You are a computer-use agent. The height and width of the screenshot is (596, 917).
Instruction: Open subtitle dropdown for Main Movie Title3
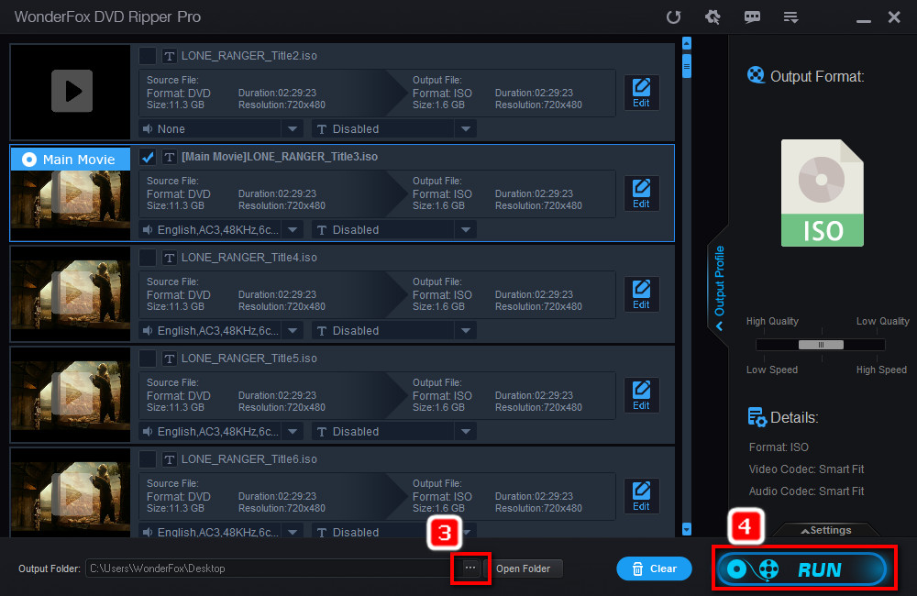pyautogui.click(x=466, y=230)
